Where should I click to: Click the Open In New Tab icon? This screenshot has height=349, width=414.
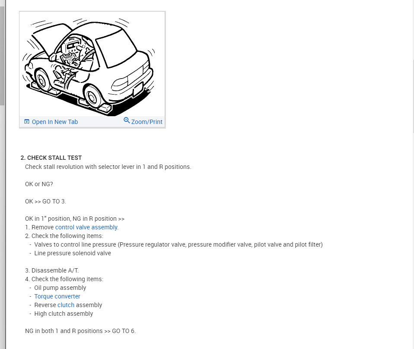click(27, 122)
